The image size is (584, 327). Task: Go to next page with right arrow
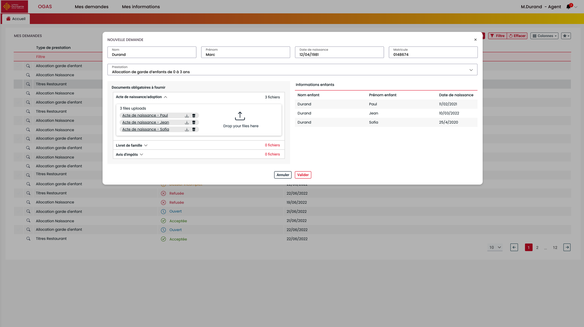[x=567, y=247]
